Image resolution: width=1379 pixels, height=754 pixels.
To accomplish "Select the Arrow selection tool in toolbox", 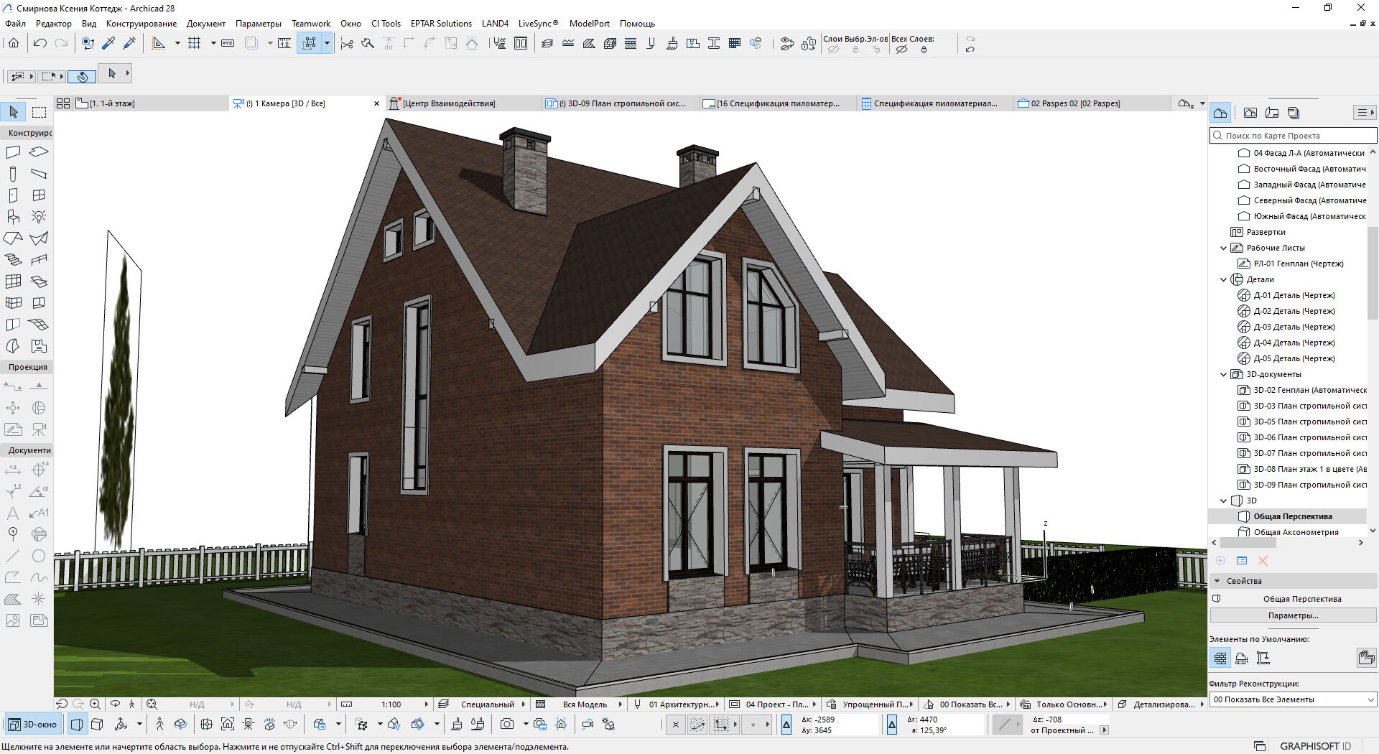I will pos(14,112).
